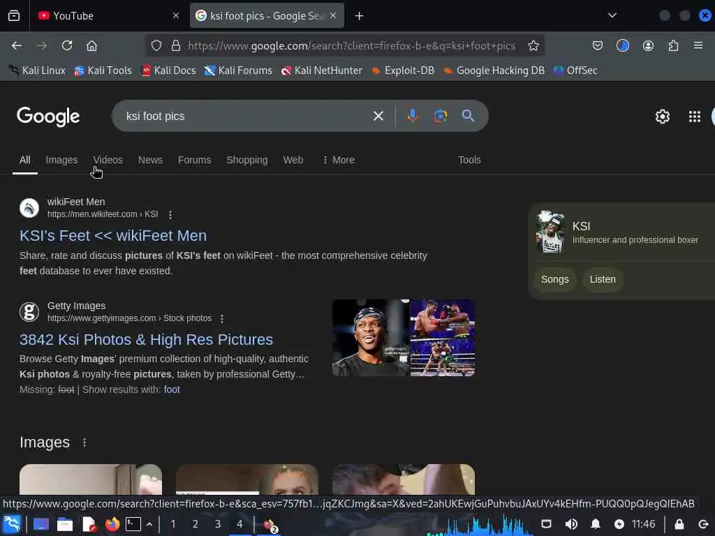Open the search Tools options
Image resolution: width=715 pixels, height=536 pixels.
[x=469, y=160]
